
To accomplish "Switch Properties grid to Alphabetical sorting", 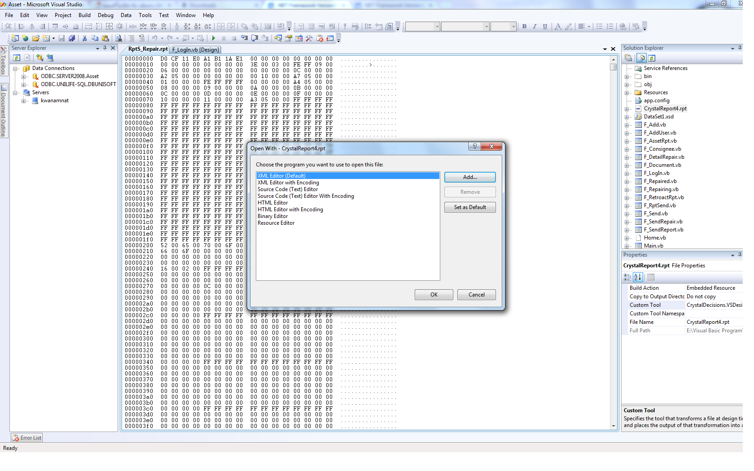I will (x=638, y=277).
